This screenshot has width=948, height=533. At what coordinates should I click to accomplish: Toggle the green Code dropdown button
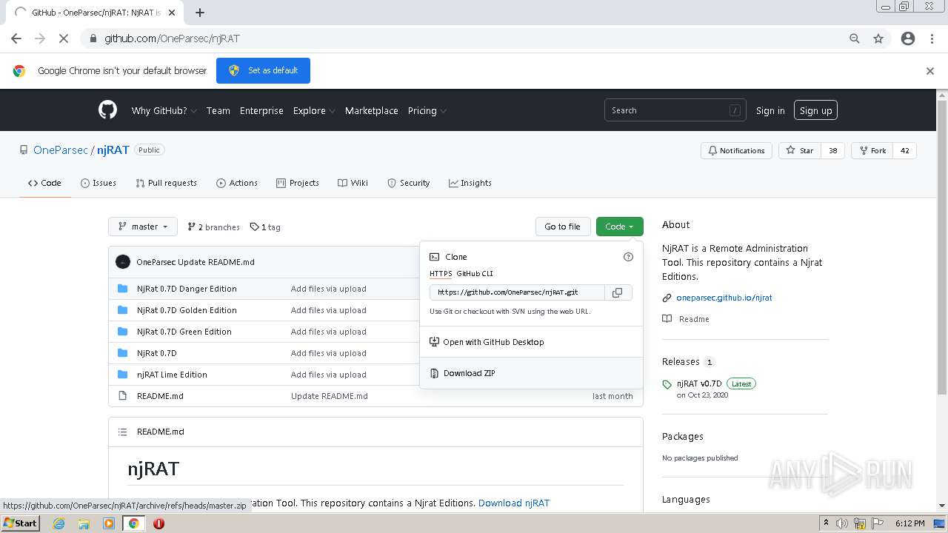pos(619,227)
